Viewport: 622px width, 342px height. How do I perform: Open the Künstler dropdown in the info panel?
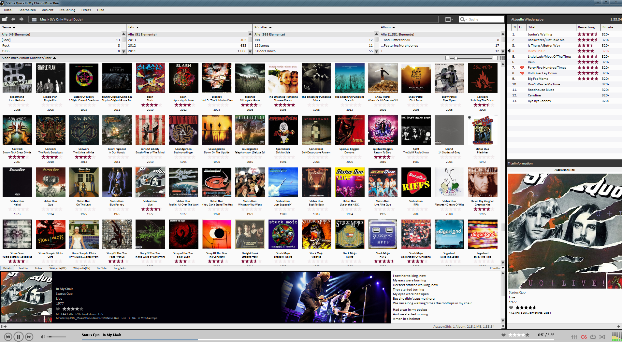[x=497, y=268]
